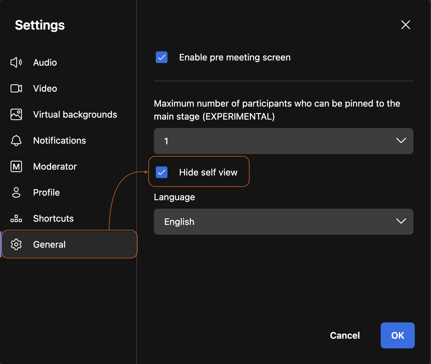
Task: Switch to the Video settings tab
Action: [x=69, y=88]
